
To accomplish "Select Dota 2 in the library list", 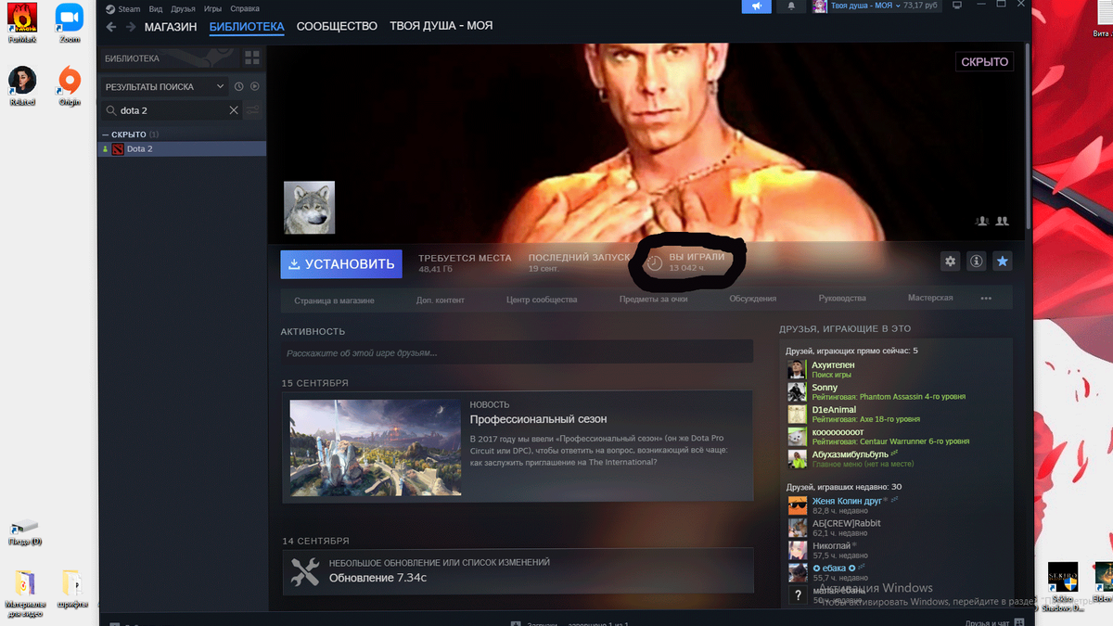I will point(182,148).
